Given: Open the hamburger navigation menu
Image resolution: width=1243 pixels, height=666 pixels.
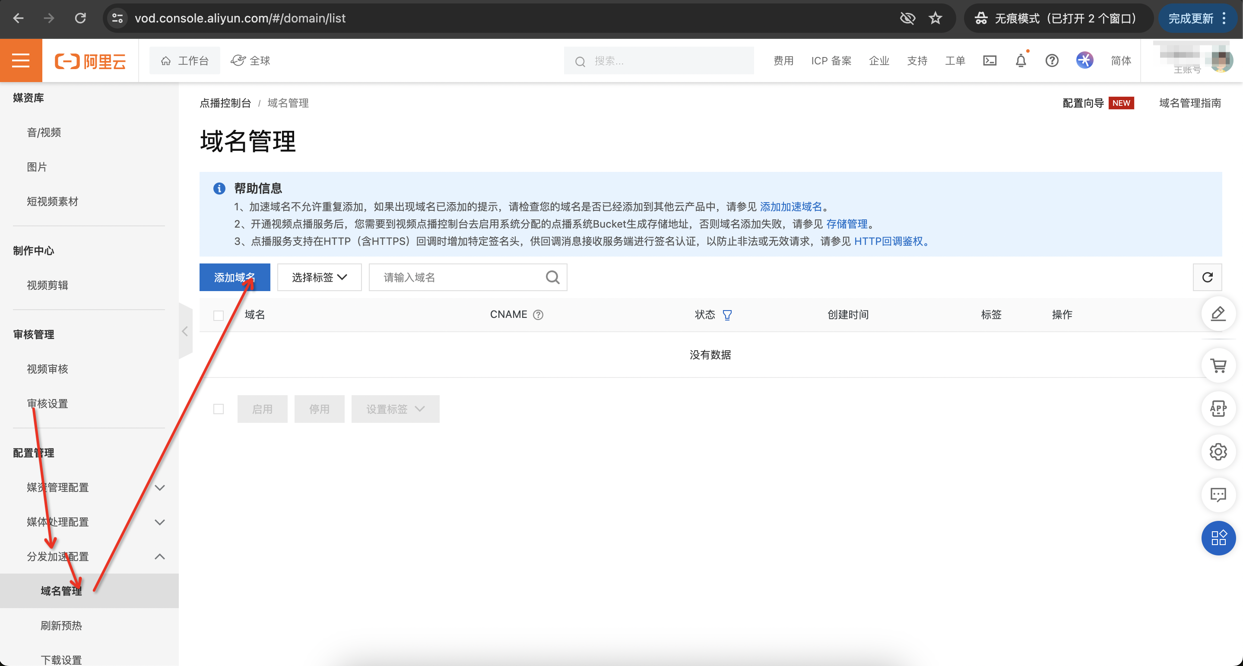Looking at the screenshot, I should [x=21, y=61].
